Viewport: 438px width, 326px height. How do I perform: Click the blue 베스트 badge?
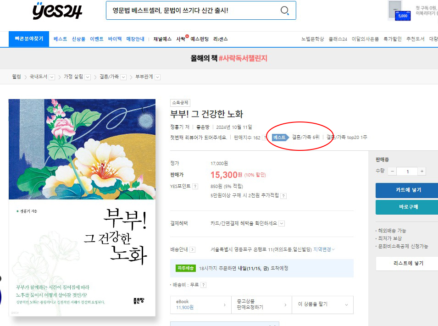(280, 137)
